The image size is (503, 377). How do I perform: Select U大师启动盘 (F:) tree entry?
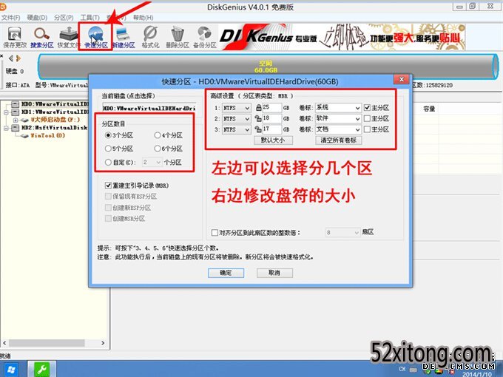(55, 120)
